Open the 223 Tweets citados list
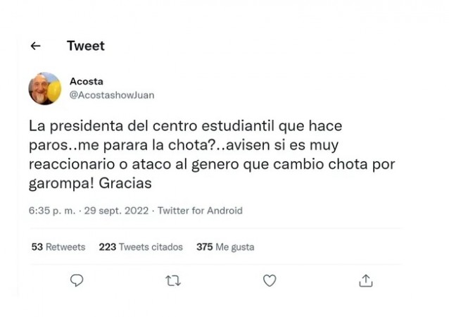449x317 pixels. [x=141, y=247]
